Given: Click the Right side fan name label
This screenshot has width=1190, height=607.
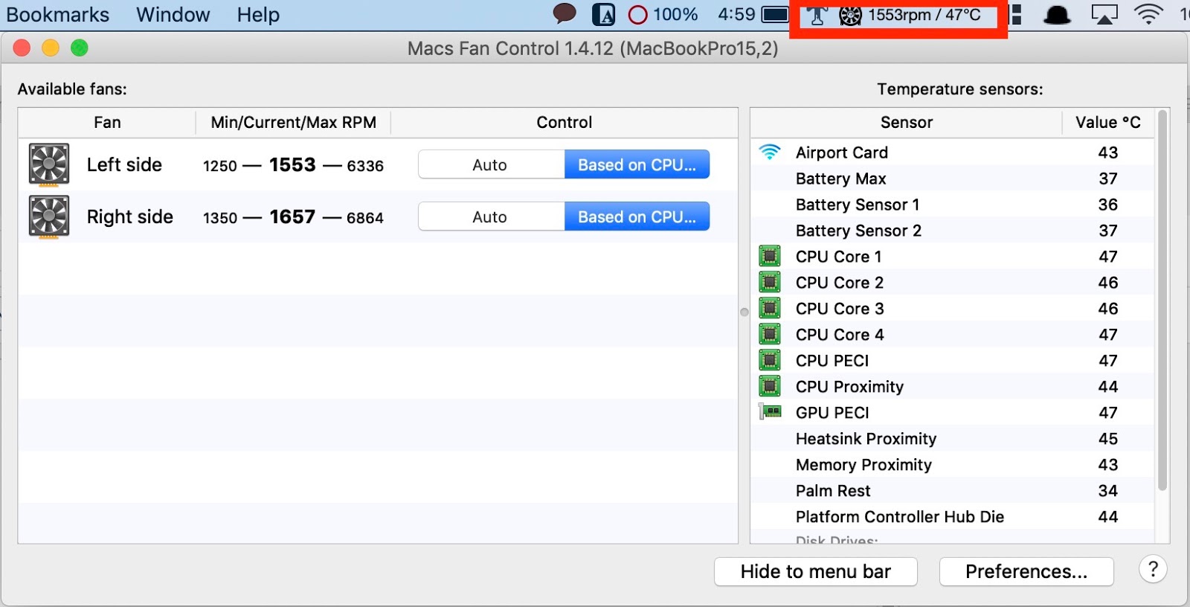Looking at the screenshot, I should 130,216.
